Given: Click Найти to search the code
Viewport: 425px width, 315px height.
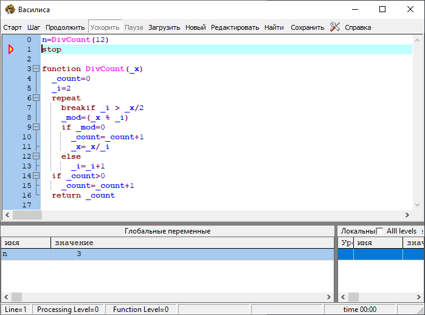Looking at the screenshot, I should click(274, 27).
